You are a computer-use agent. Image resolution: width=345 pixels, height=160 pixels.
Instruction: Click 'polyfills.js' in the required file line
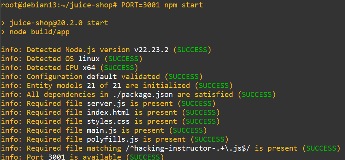click(113, 139)
